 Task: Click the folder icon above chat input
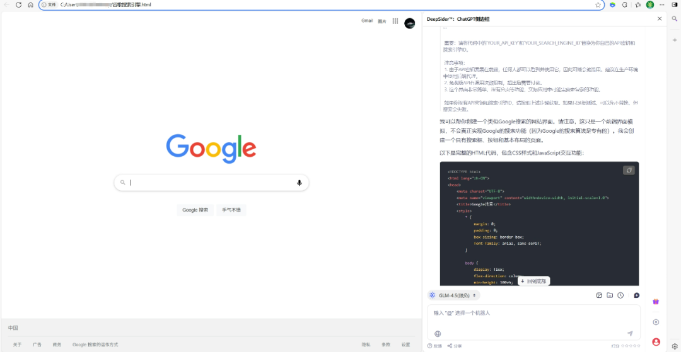pyautogui.click(x=610, y=295)
